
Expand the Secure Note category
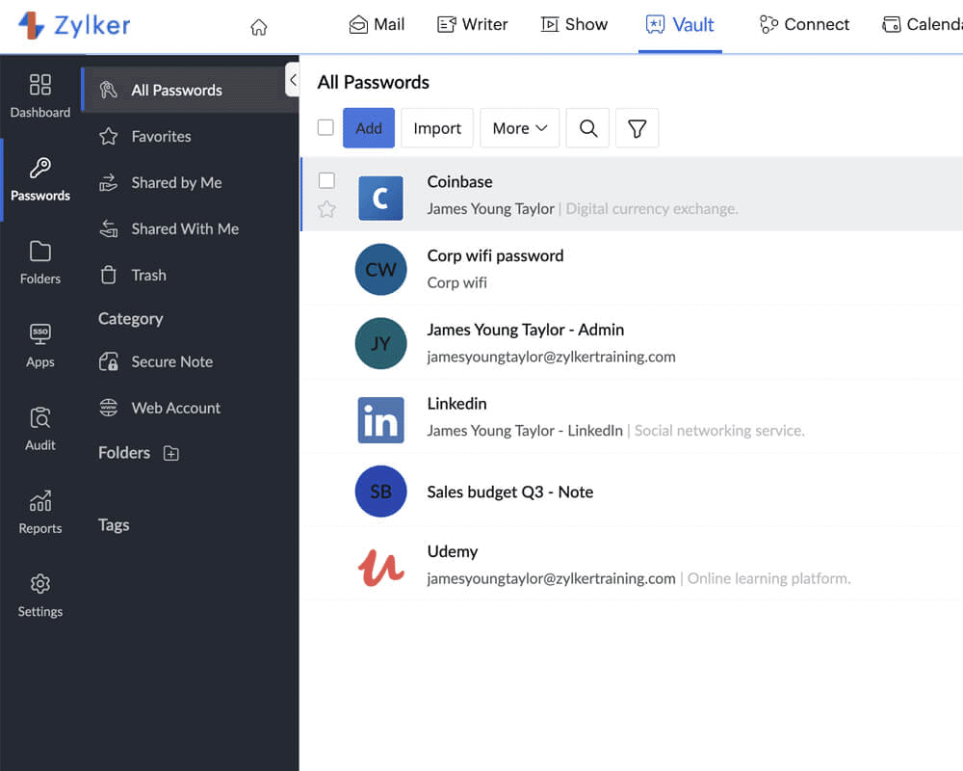[173, 361]
